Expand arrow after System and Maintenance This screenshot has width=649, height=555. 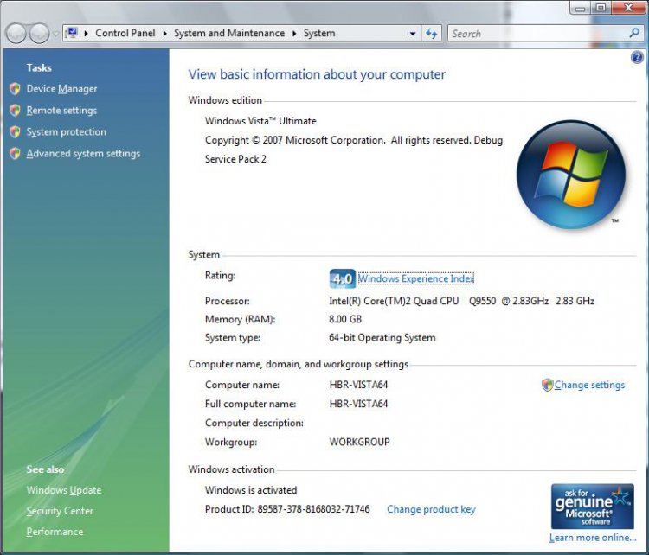point(294,34)
